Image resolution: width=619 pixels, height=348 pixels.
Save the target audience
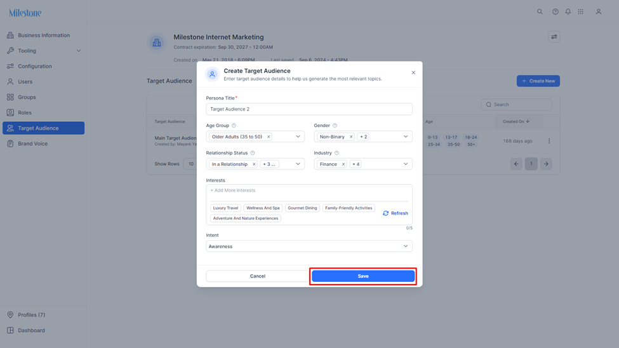pyautogui.click(x=363, y=276)
